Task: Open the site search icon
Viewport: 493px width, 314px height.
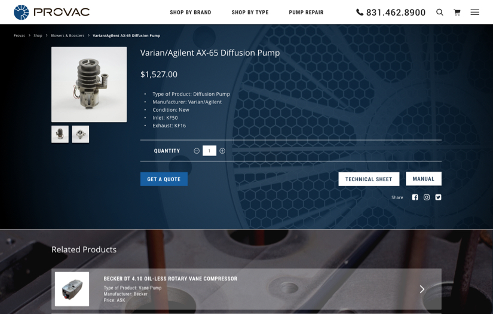Action: point(440,13)
